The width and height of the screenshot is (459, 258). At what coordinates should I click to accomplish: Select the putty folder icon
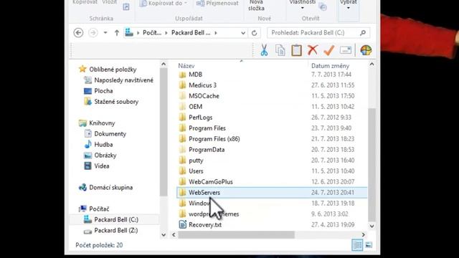[x=182, y=161]
